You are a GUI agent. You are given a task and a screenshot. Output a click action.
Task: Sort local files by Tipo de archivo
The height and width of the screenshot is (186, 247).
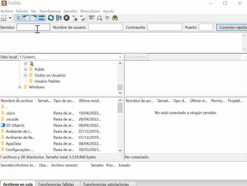pyautogui.click(x=65, y=101)
